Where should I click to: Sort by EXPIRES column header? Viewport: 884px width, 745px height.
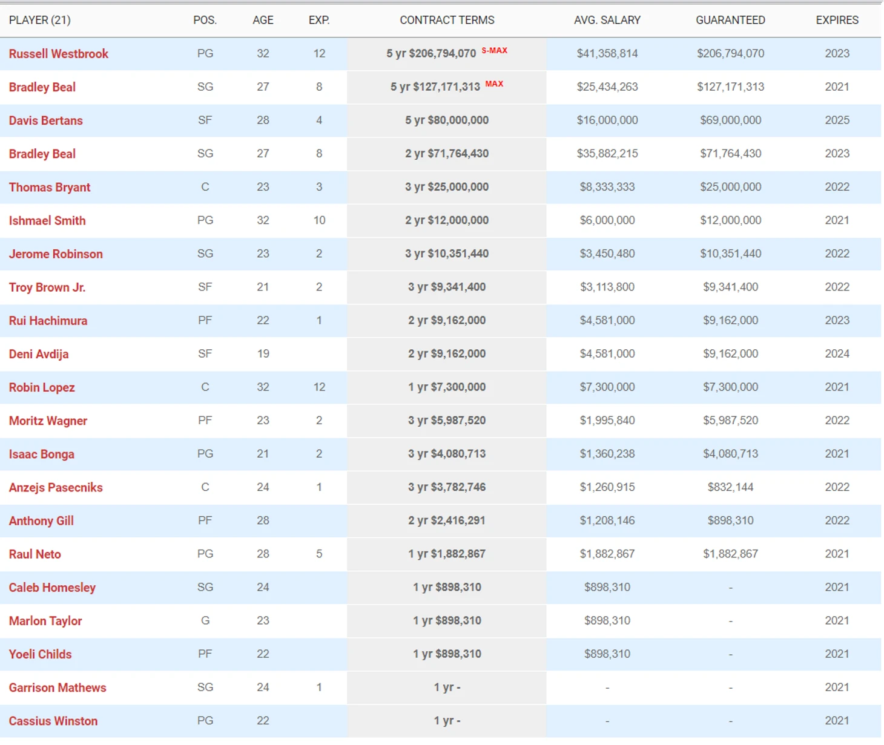tap(837, 20)
